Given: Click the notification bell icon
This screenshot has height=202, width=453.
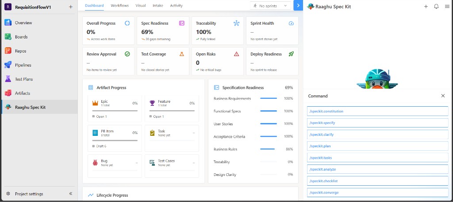Looking at the screenshot, I should pyautogui.click(x=436, y=6).
